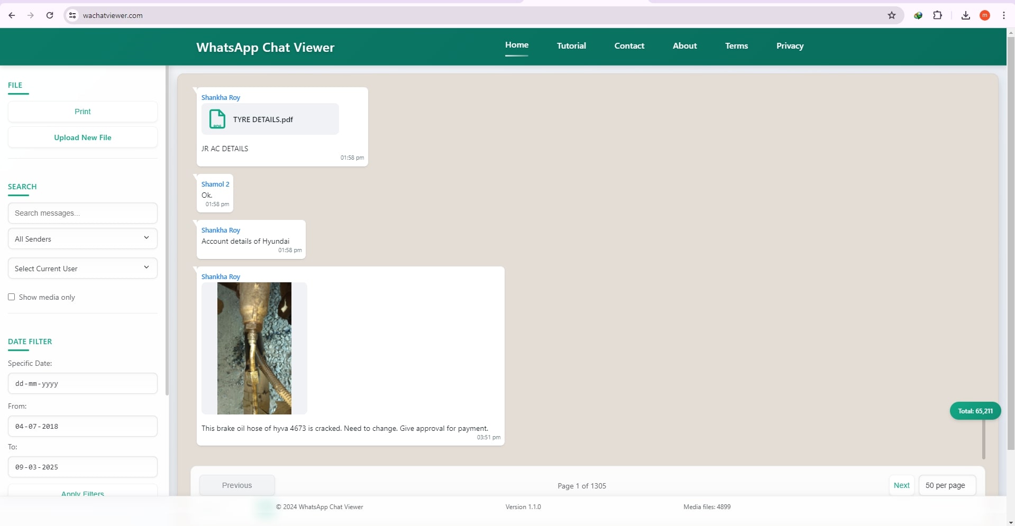Viewport: 1015px width, 526px height.
Task: Open the browser downloads icon
Action: (x=965, y=15)
